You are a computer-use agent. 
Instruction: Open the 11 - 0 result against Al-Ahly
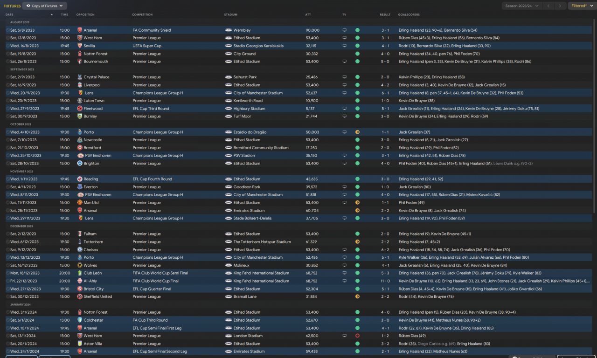click(x=385, y=281)
